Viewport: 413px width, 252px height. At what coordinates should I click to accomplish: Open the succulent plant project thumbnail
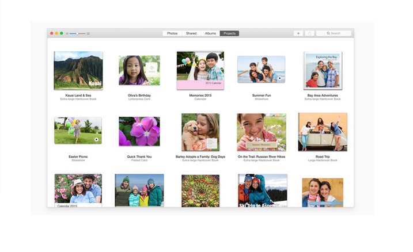tap(200, 190)
